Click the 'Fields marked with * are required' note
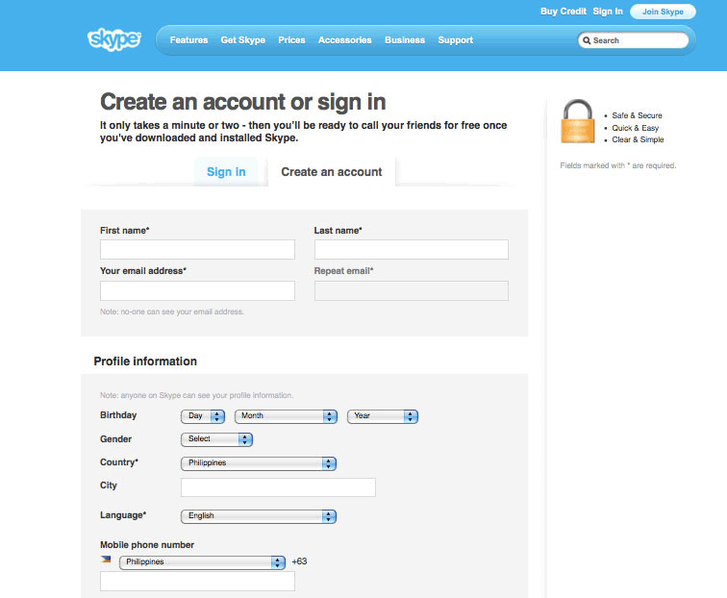The height and width of the screenshot is (598, 727). tap(618, 165)
